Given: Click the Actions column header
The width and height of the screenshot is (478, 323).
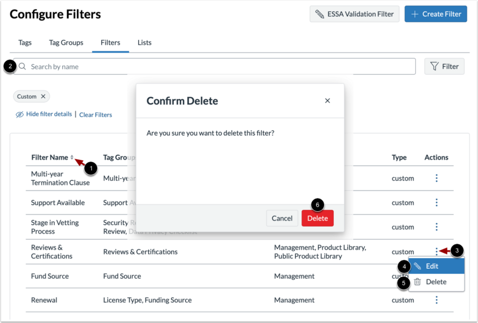Looking at the screenshot, I should pyautogui.click(x=436, y=158).
